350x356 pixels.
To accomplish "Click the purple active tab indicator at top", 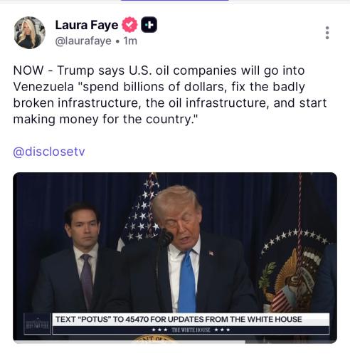I will point(175,1).
